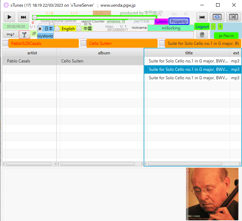This screenshot has width=242, height=221.
Task: Toggle the repeat loop icon
Action: pos(217,17)
